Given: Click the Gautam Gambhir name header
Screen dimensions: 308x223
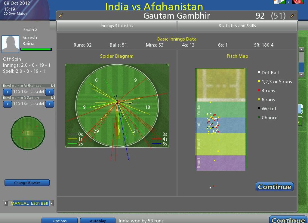Looking at the screenshot, I should [177, 16].
